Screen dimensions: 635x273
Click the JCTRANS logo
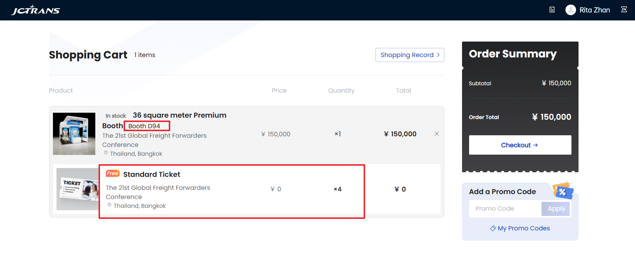tap(36, 10)
